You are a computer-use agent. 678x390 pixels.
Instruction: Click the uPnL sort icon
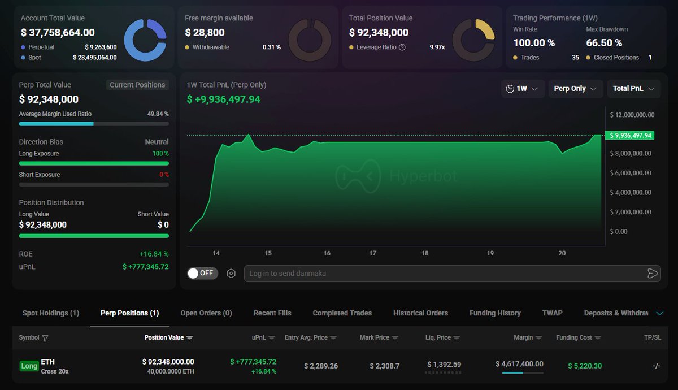[272, 338]
